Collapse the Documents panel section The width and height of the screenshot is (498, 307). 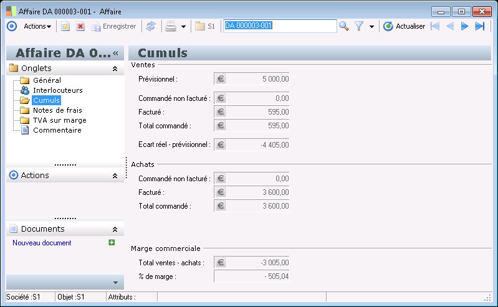115,229
